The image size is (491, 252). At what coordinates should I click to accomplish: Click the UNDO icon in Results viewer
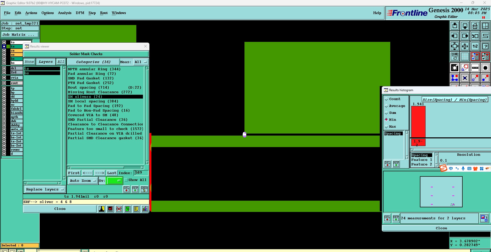(144, 189)
